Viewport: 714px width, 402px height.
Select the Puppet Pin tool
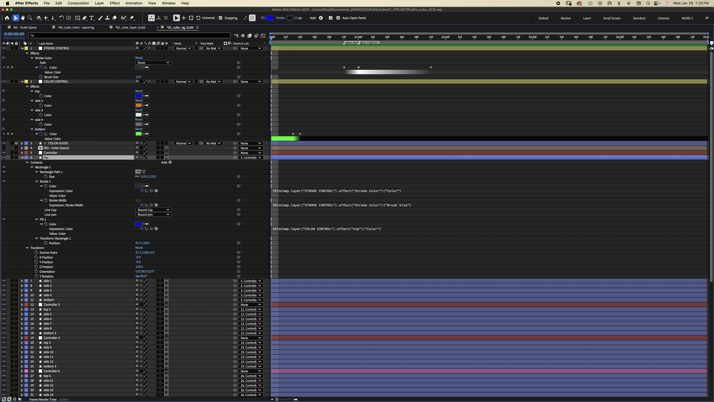tap(132, 18)
